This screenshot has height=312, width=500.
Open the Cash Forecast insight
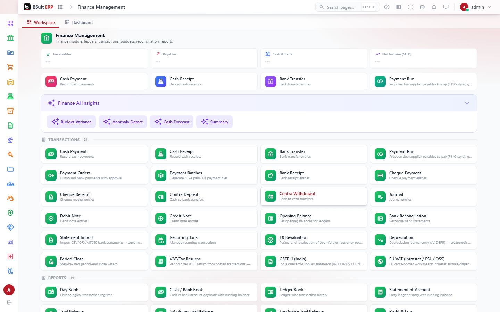click(172, 122)
